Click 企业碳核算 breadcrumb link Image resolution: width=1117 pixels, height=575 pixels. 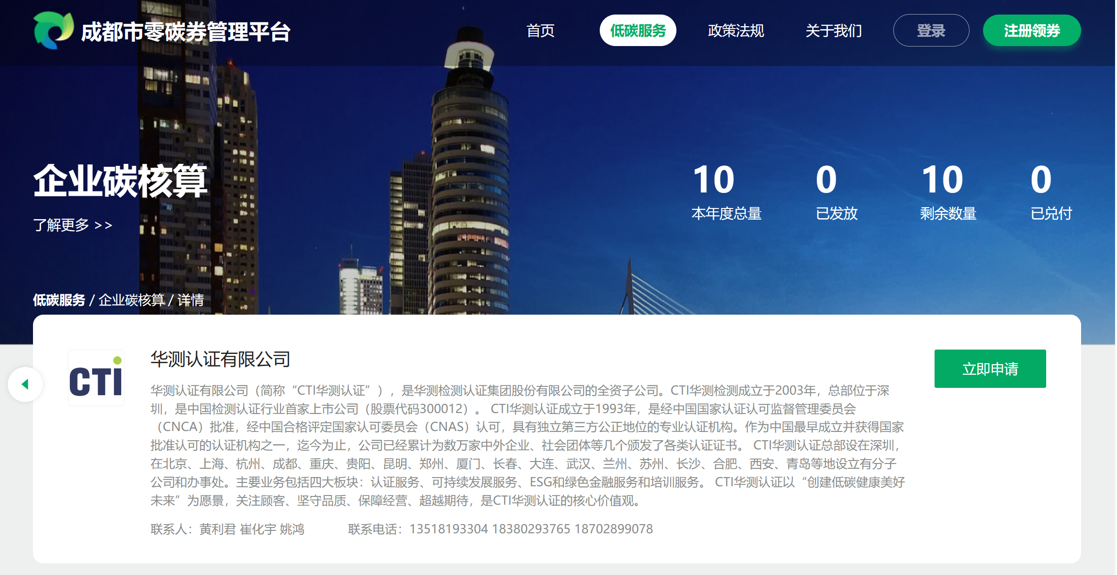pyautogui.click(x=131, y=300)
